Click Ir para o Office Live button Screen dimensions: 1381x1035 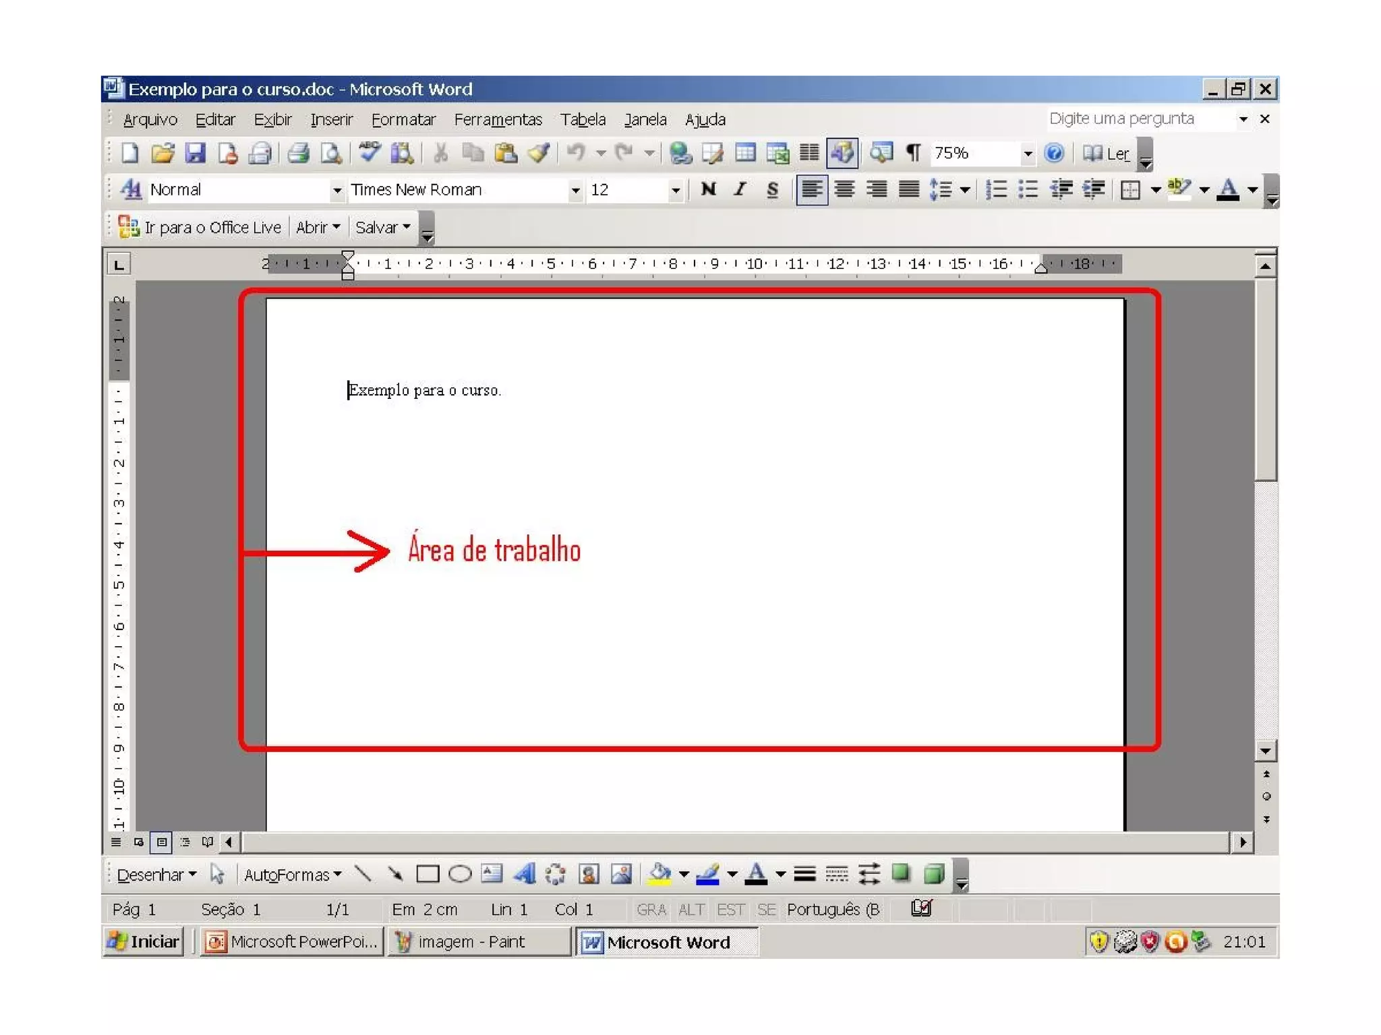click(x=200, y=228)
